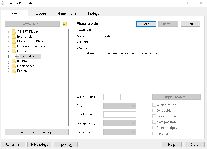Click the Visualizer.ini file icon
Image resolution: width=207 pixels, height=149 pixels.
[18, 56]
